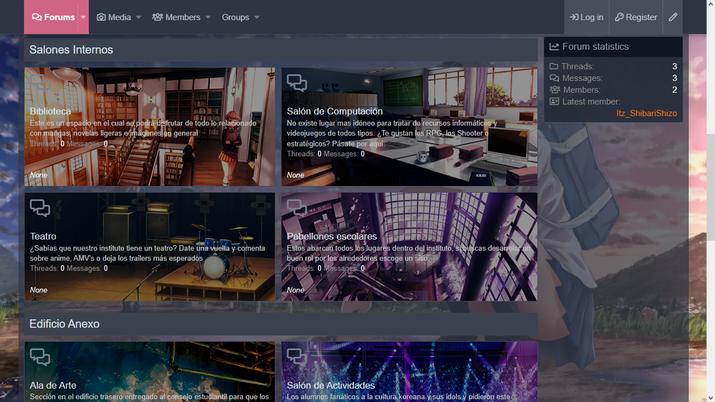Click the Teatro Threads and Messages counts
This screenshot has height=402, width=715.
[x=69, y=269]
